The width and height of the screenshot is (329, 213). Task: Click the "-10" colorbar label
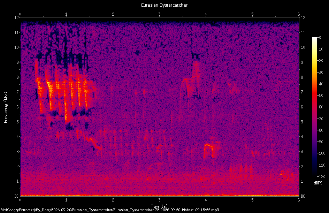320,49
